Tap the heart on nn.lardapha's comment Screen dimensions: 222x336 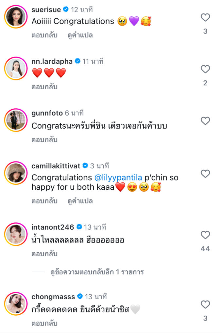(205, 69)
